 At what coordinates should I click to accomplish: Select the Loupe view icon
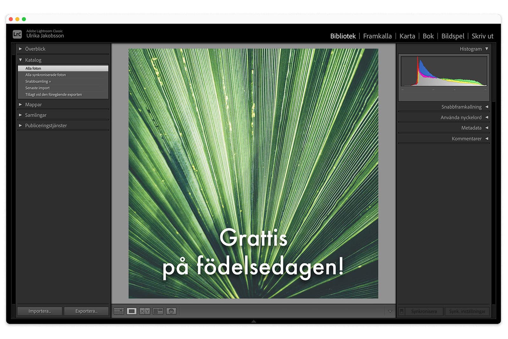[131, 311]
